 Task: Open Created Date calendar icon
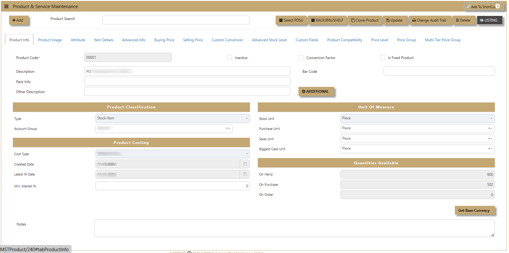coord(245,164)
